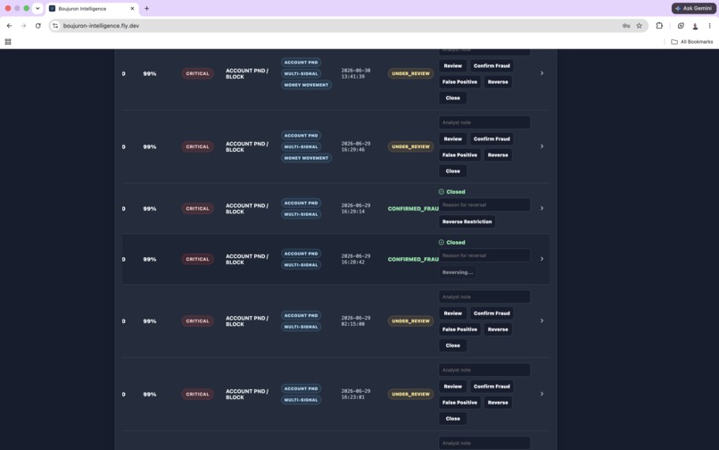The image size is (719, 450).
Task: Mark the 13:41:39 alert as False Positive
Action: point(459,82)
